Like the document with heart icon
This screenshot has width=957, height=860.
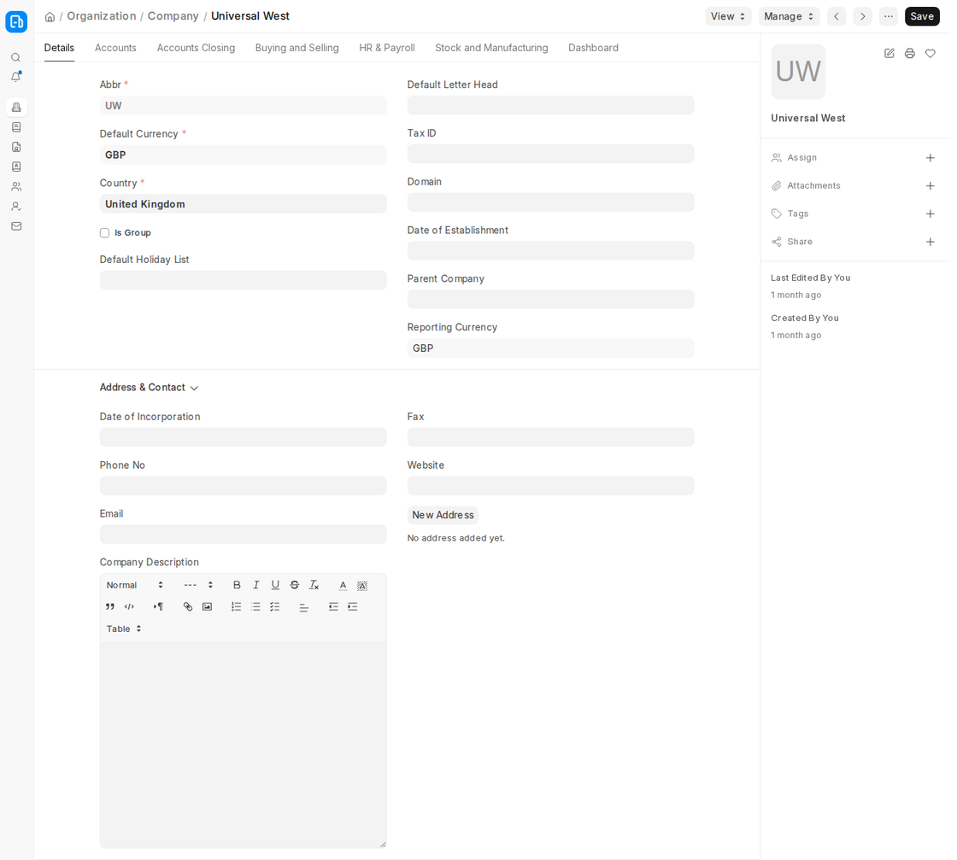click(931, 54)
